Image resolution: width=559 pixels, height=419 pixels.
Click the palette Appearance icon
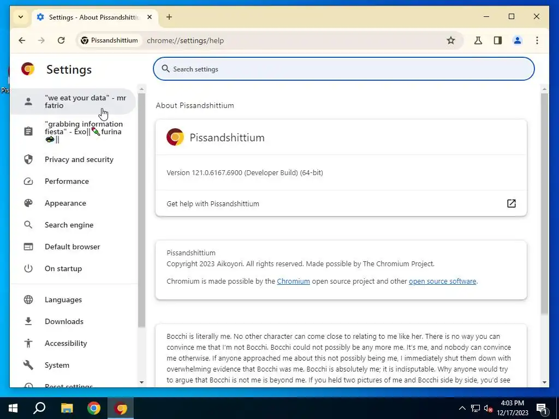[28, 203]
